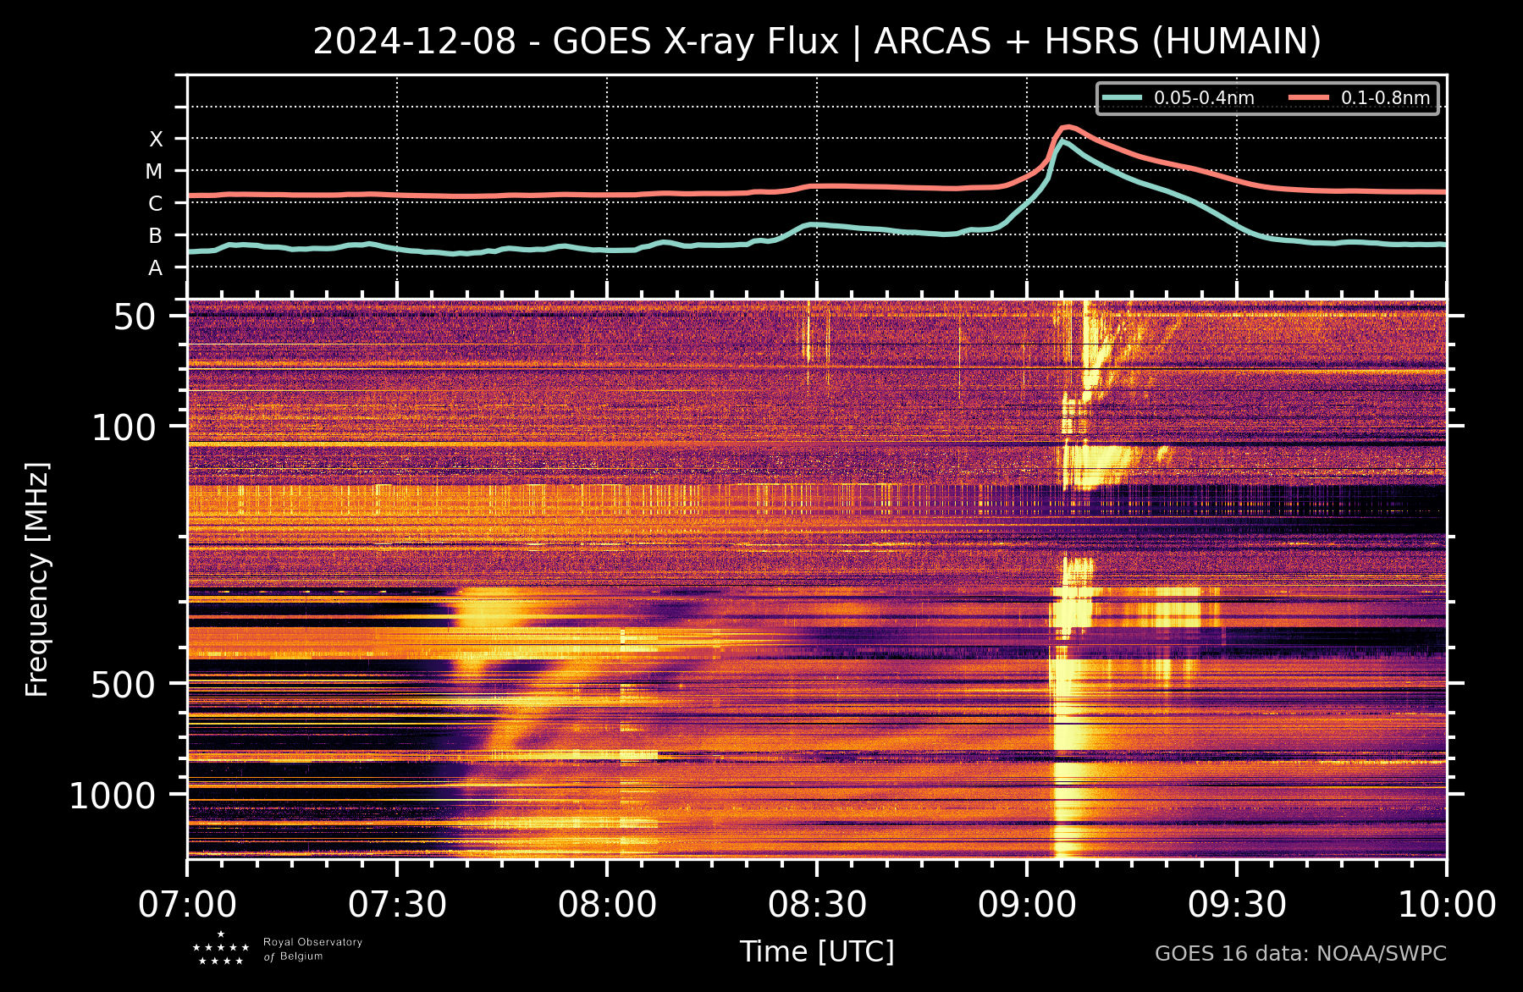Click the A flux class label
This screenshot has height=992, width=1523.
[156, 268]
